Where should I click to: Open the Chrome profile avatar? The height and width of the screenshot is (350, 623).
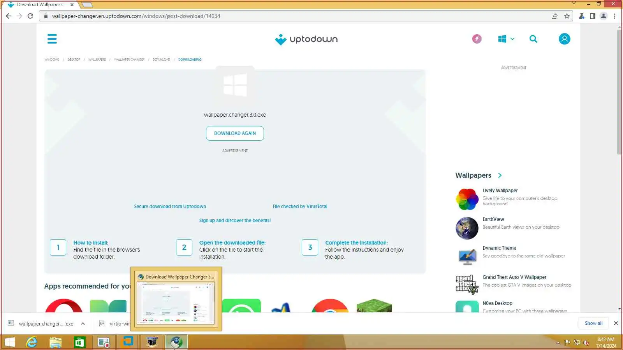point(604,16)
